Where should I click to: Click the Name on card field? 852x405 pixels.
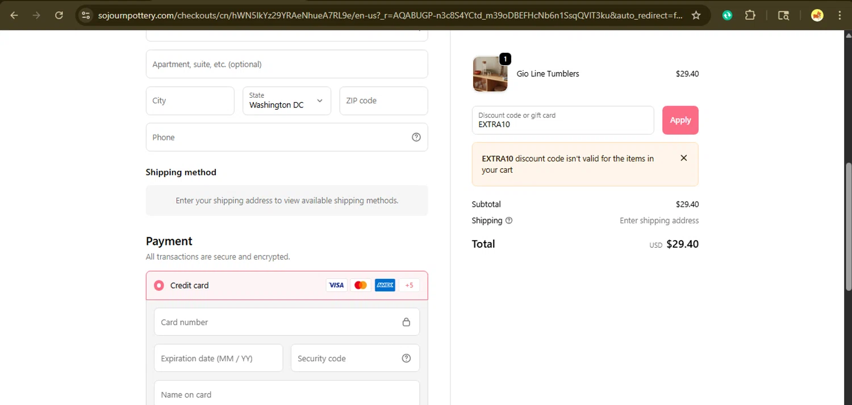pyautogui.click(x=287, y=393)
